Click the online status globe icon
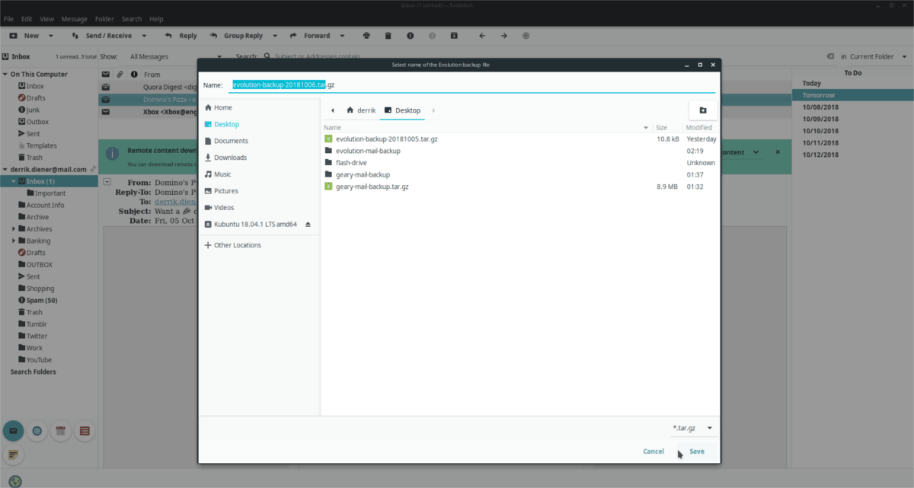 [x=15, y=481]
